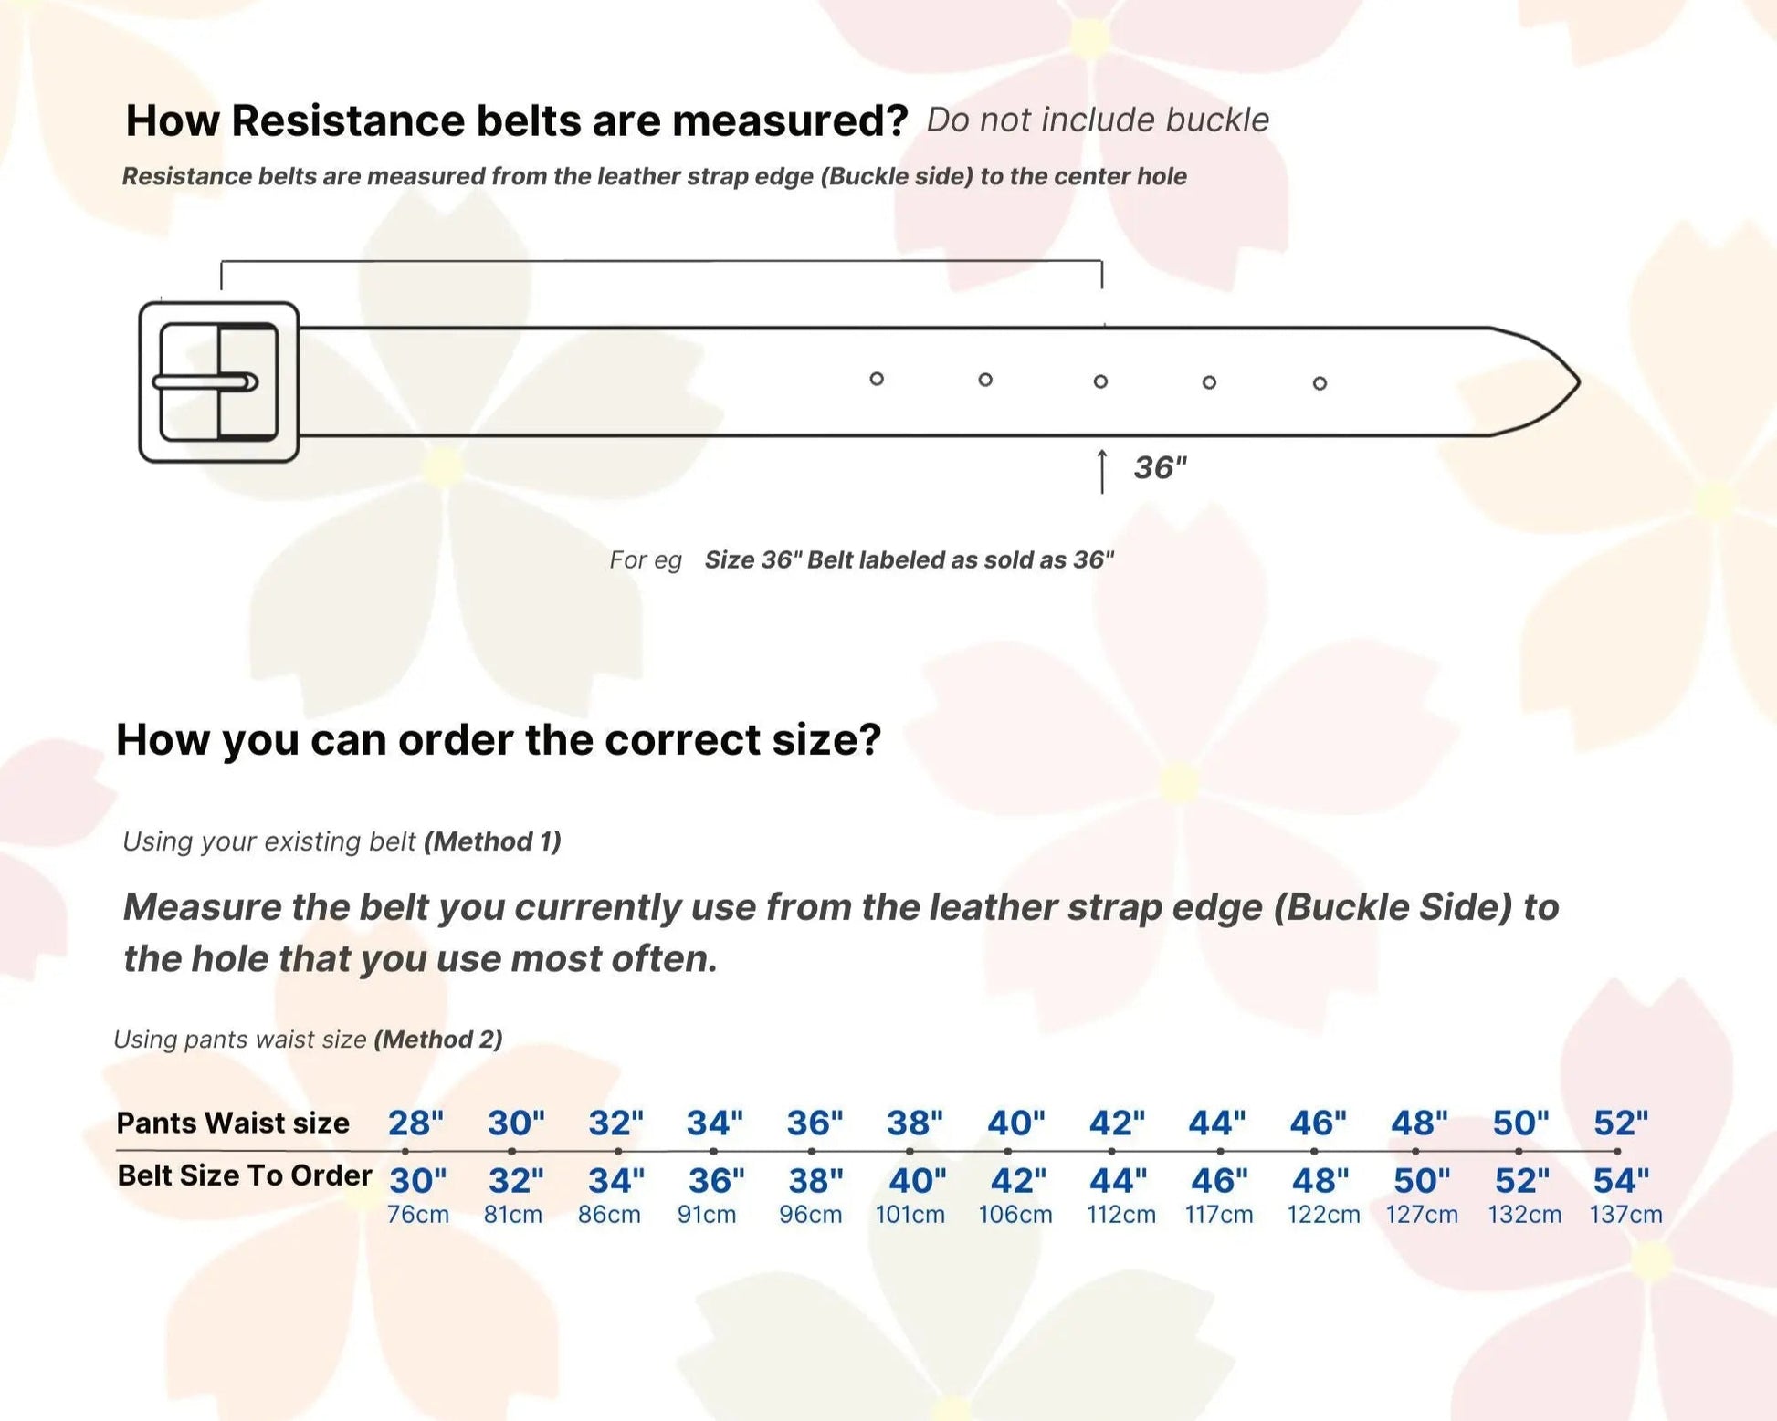Select pants waist size 28"

coord(415,1123)
